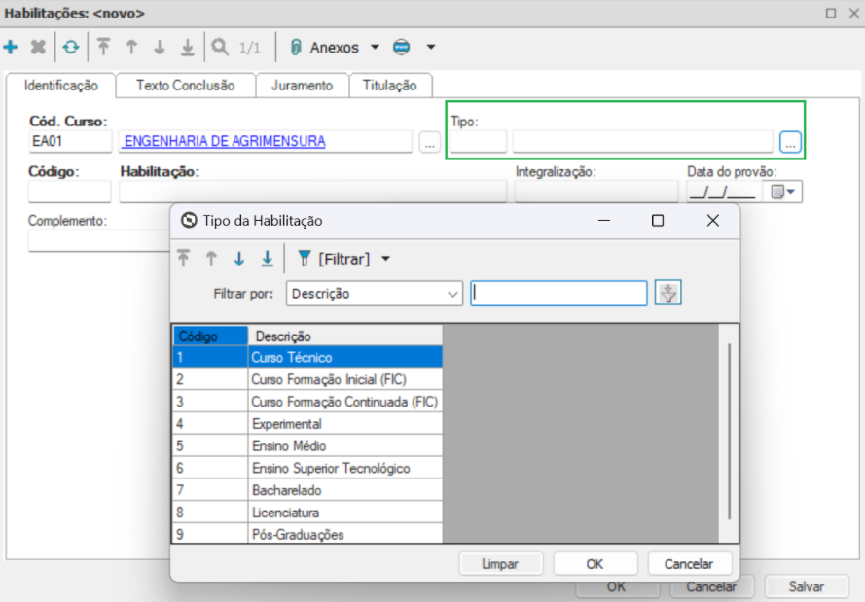Click the Data do provão date field
The image size is (865, 602).
tap(724, 192)
